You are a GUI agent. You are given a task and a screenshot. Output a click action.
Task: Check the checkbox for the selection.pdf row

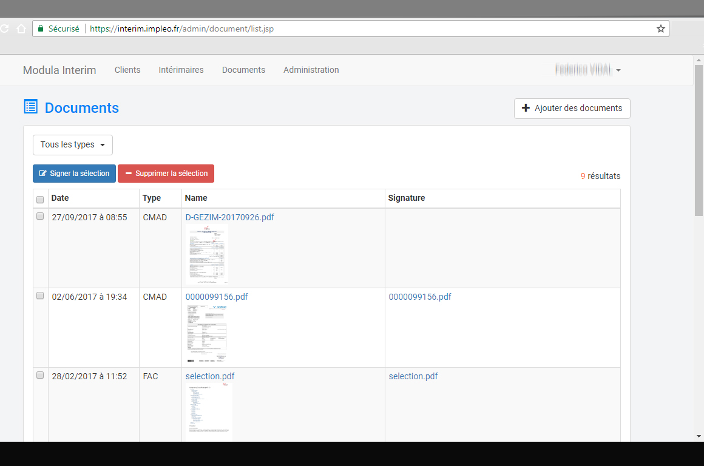(40, 375)
